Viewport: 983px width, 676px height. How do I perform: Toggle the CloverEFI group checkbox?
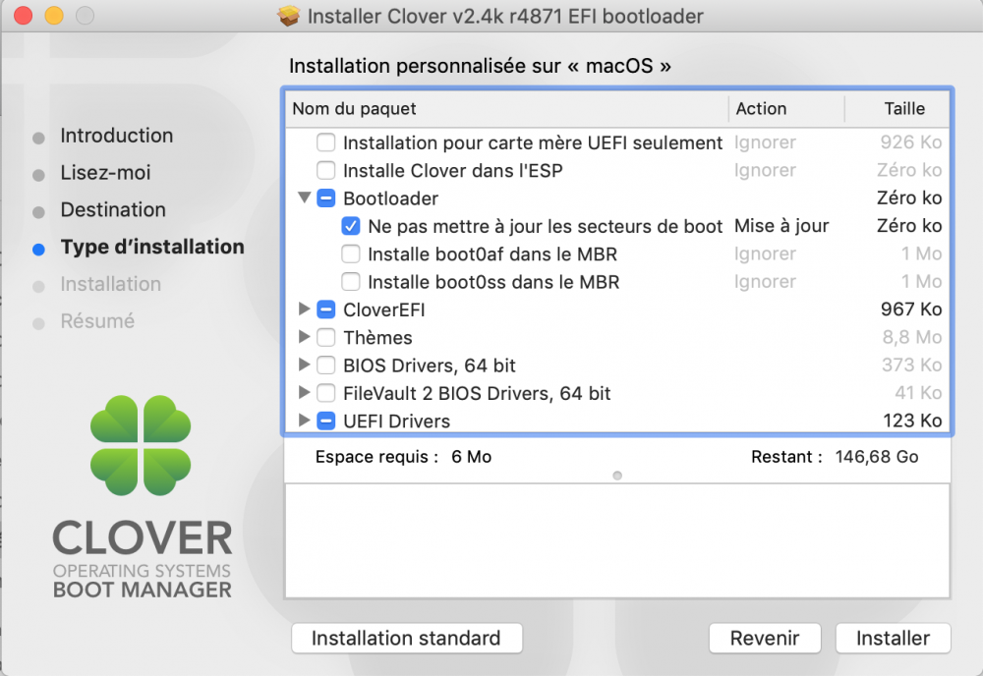click(x=326, y=310)
